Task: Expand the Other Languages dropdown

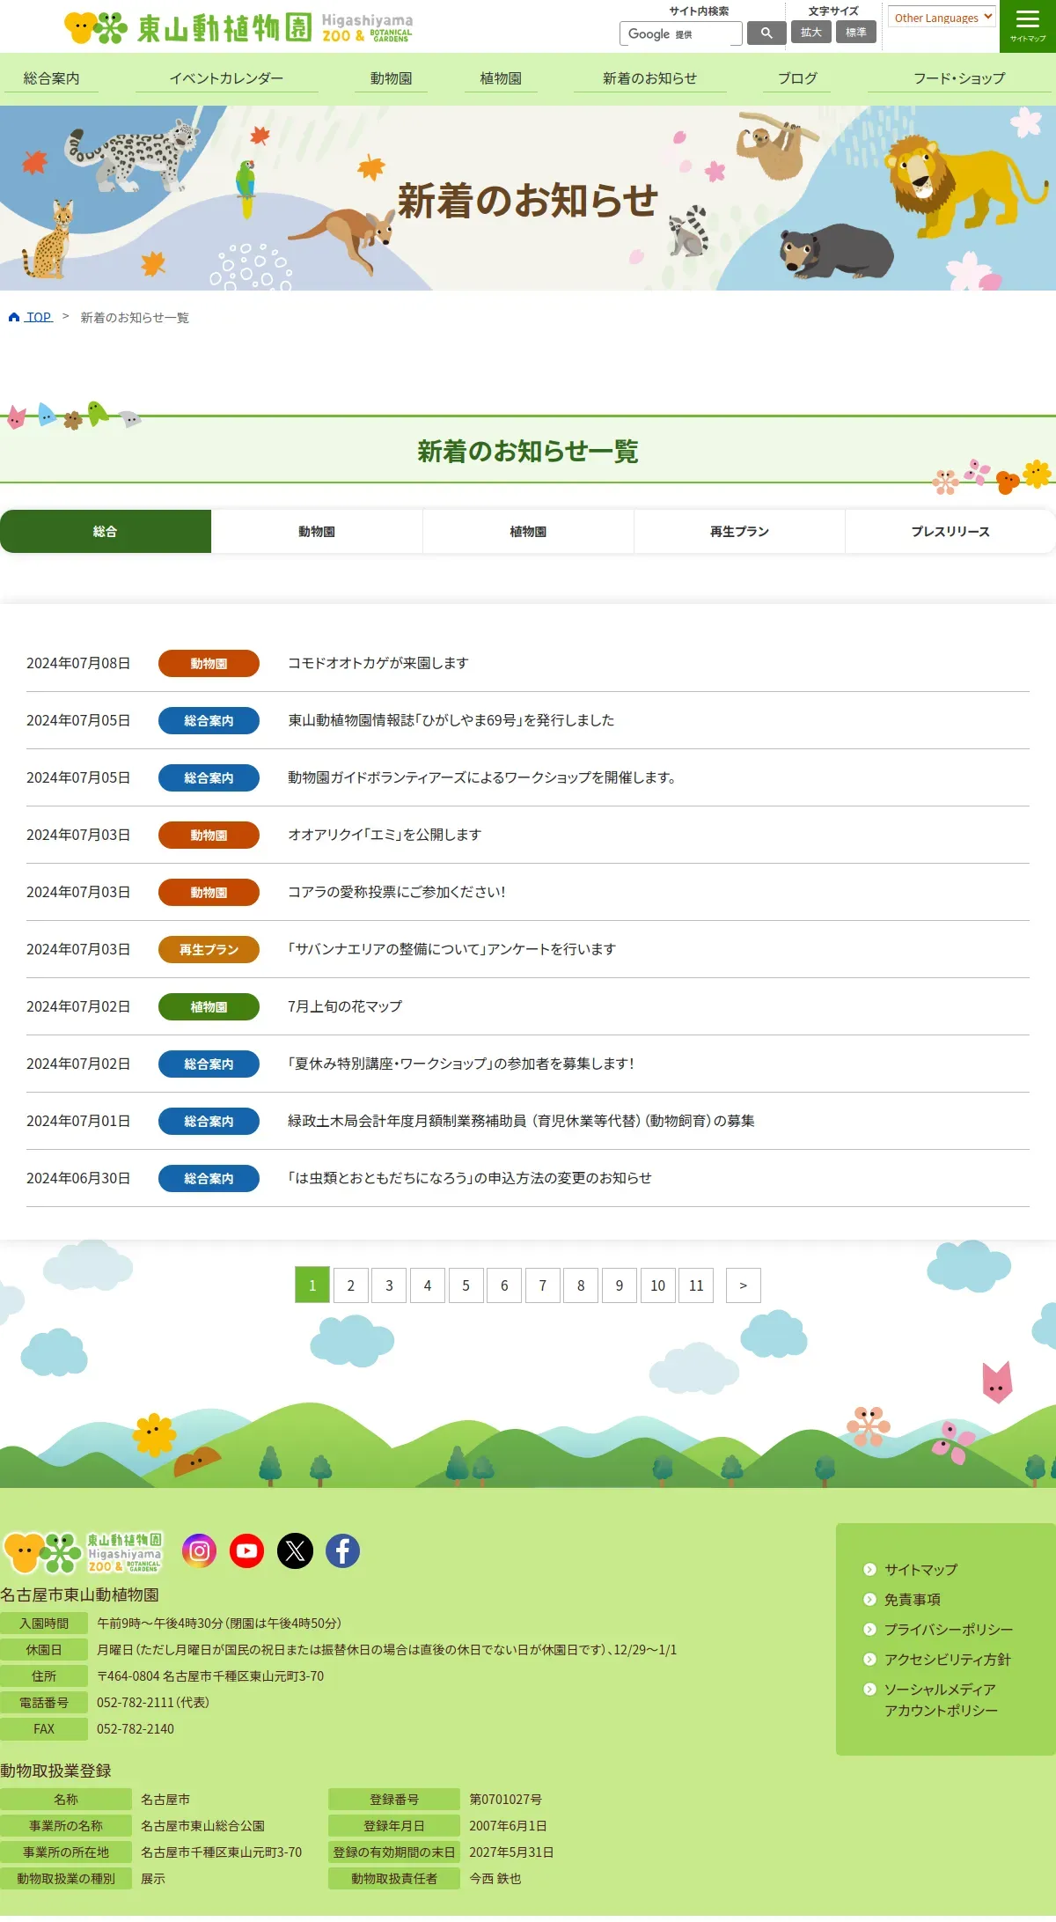Action: tap(942, 18)
